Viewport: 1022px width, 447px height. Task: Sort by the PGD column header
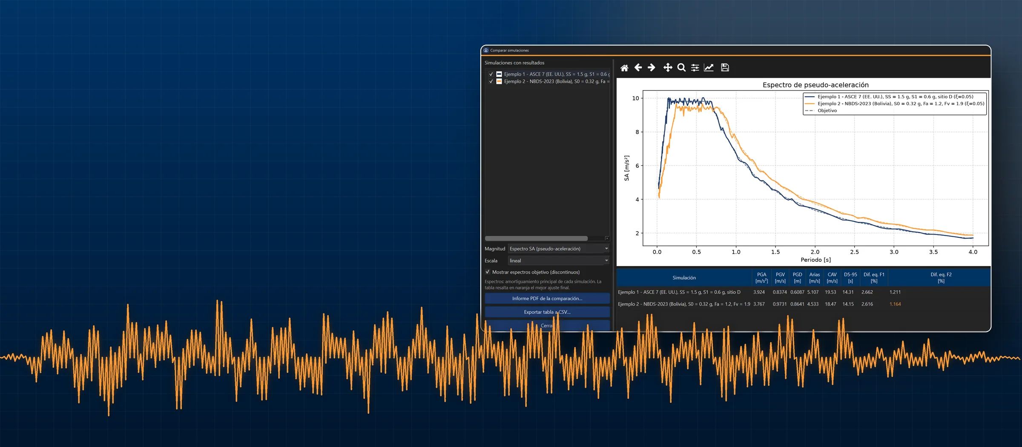pyautogui.click(x=797, y=278)
